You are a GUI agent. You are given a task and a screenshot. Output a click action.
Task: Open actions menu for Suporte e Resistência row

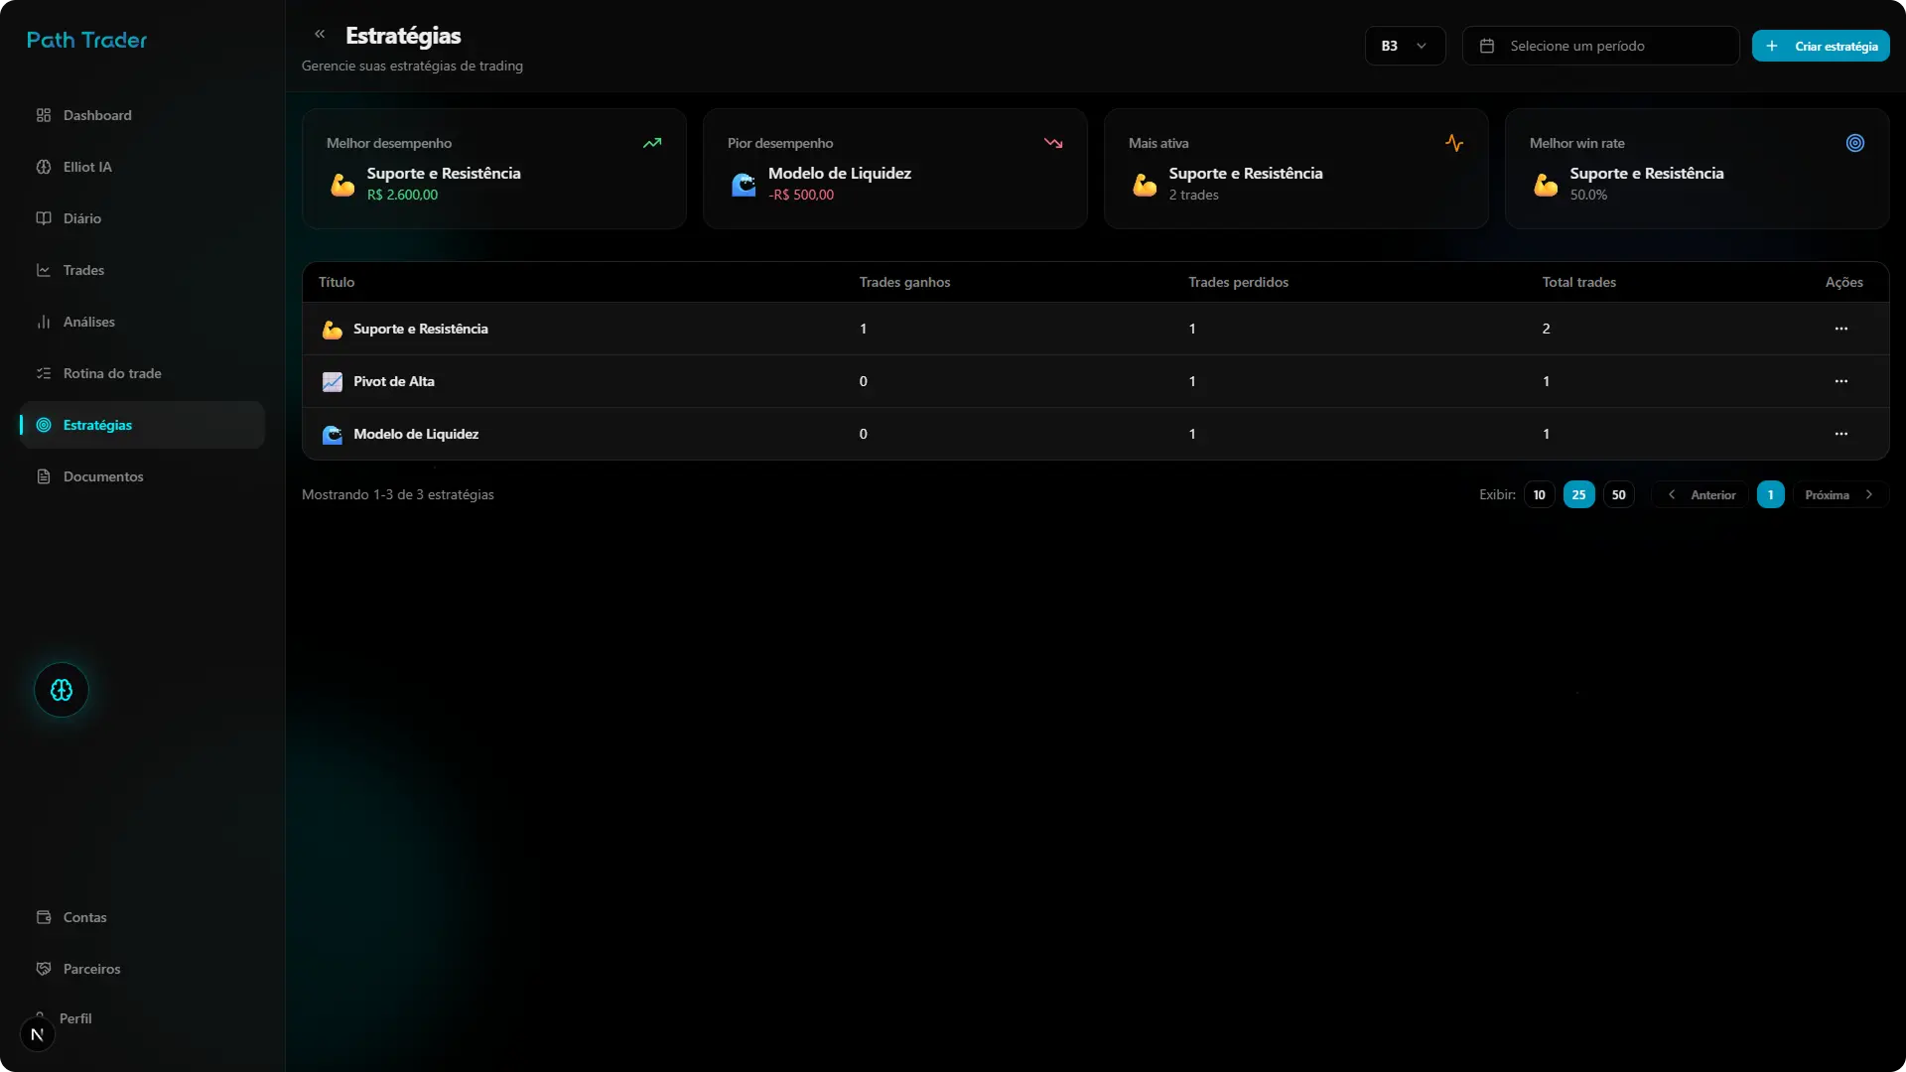[1841, 329]
